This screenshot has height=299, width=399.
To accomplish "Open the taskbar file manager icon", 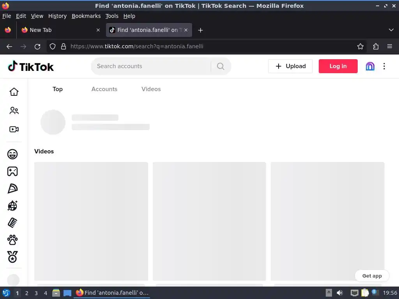I will pyautogui.click(x=56, y=293).
